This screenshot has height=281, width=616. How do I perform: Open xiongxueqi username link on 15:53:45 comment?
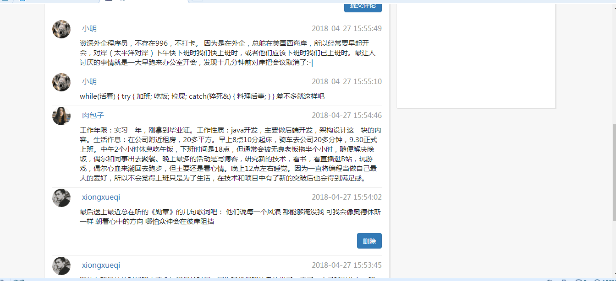pos(101,265)
